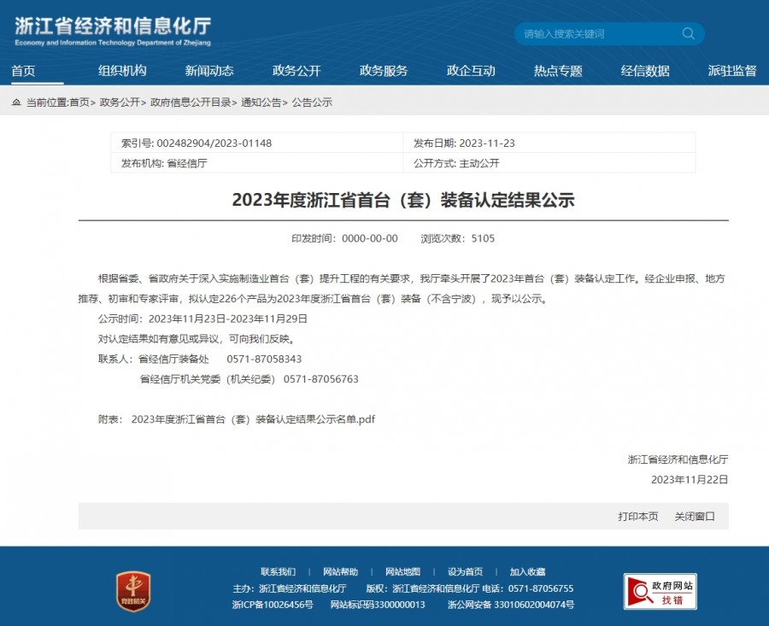The width and height of the screenshot is (769, 626).
Task: Click 关闭窗口 to close the window
Action: point(695,516)
